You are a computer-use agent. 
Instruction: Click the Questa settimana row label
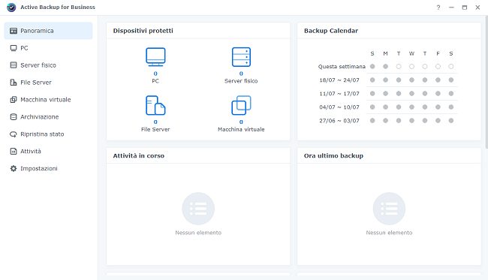(x=342, y=67)
